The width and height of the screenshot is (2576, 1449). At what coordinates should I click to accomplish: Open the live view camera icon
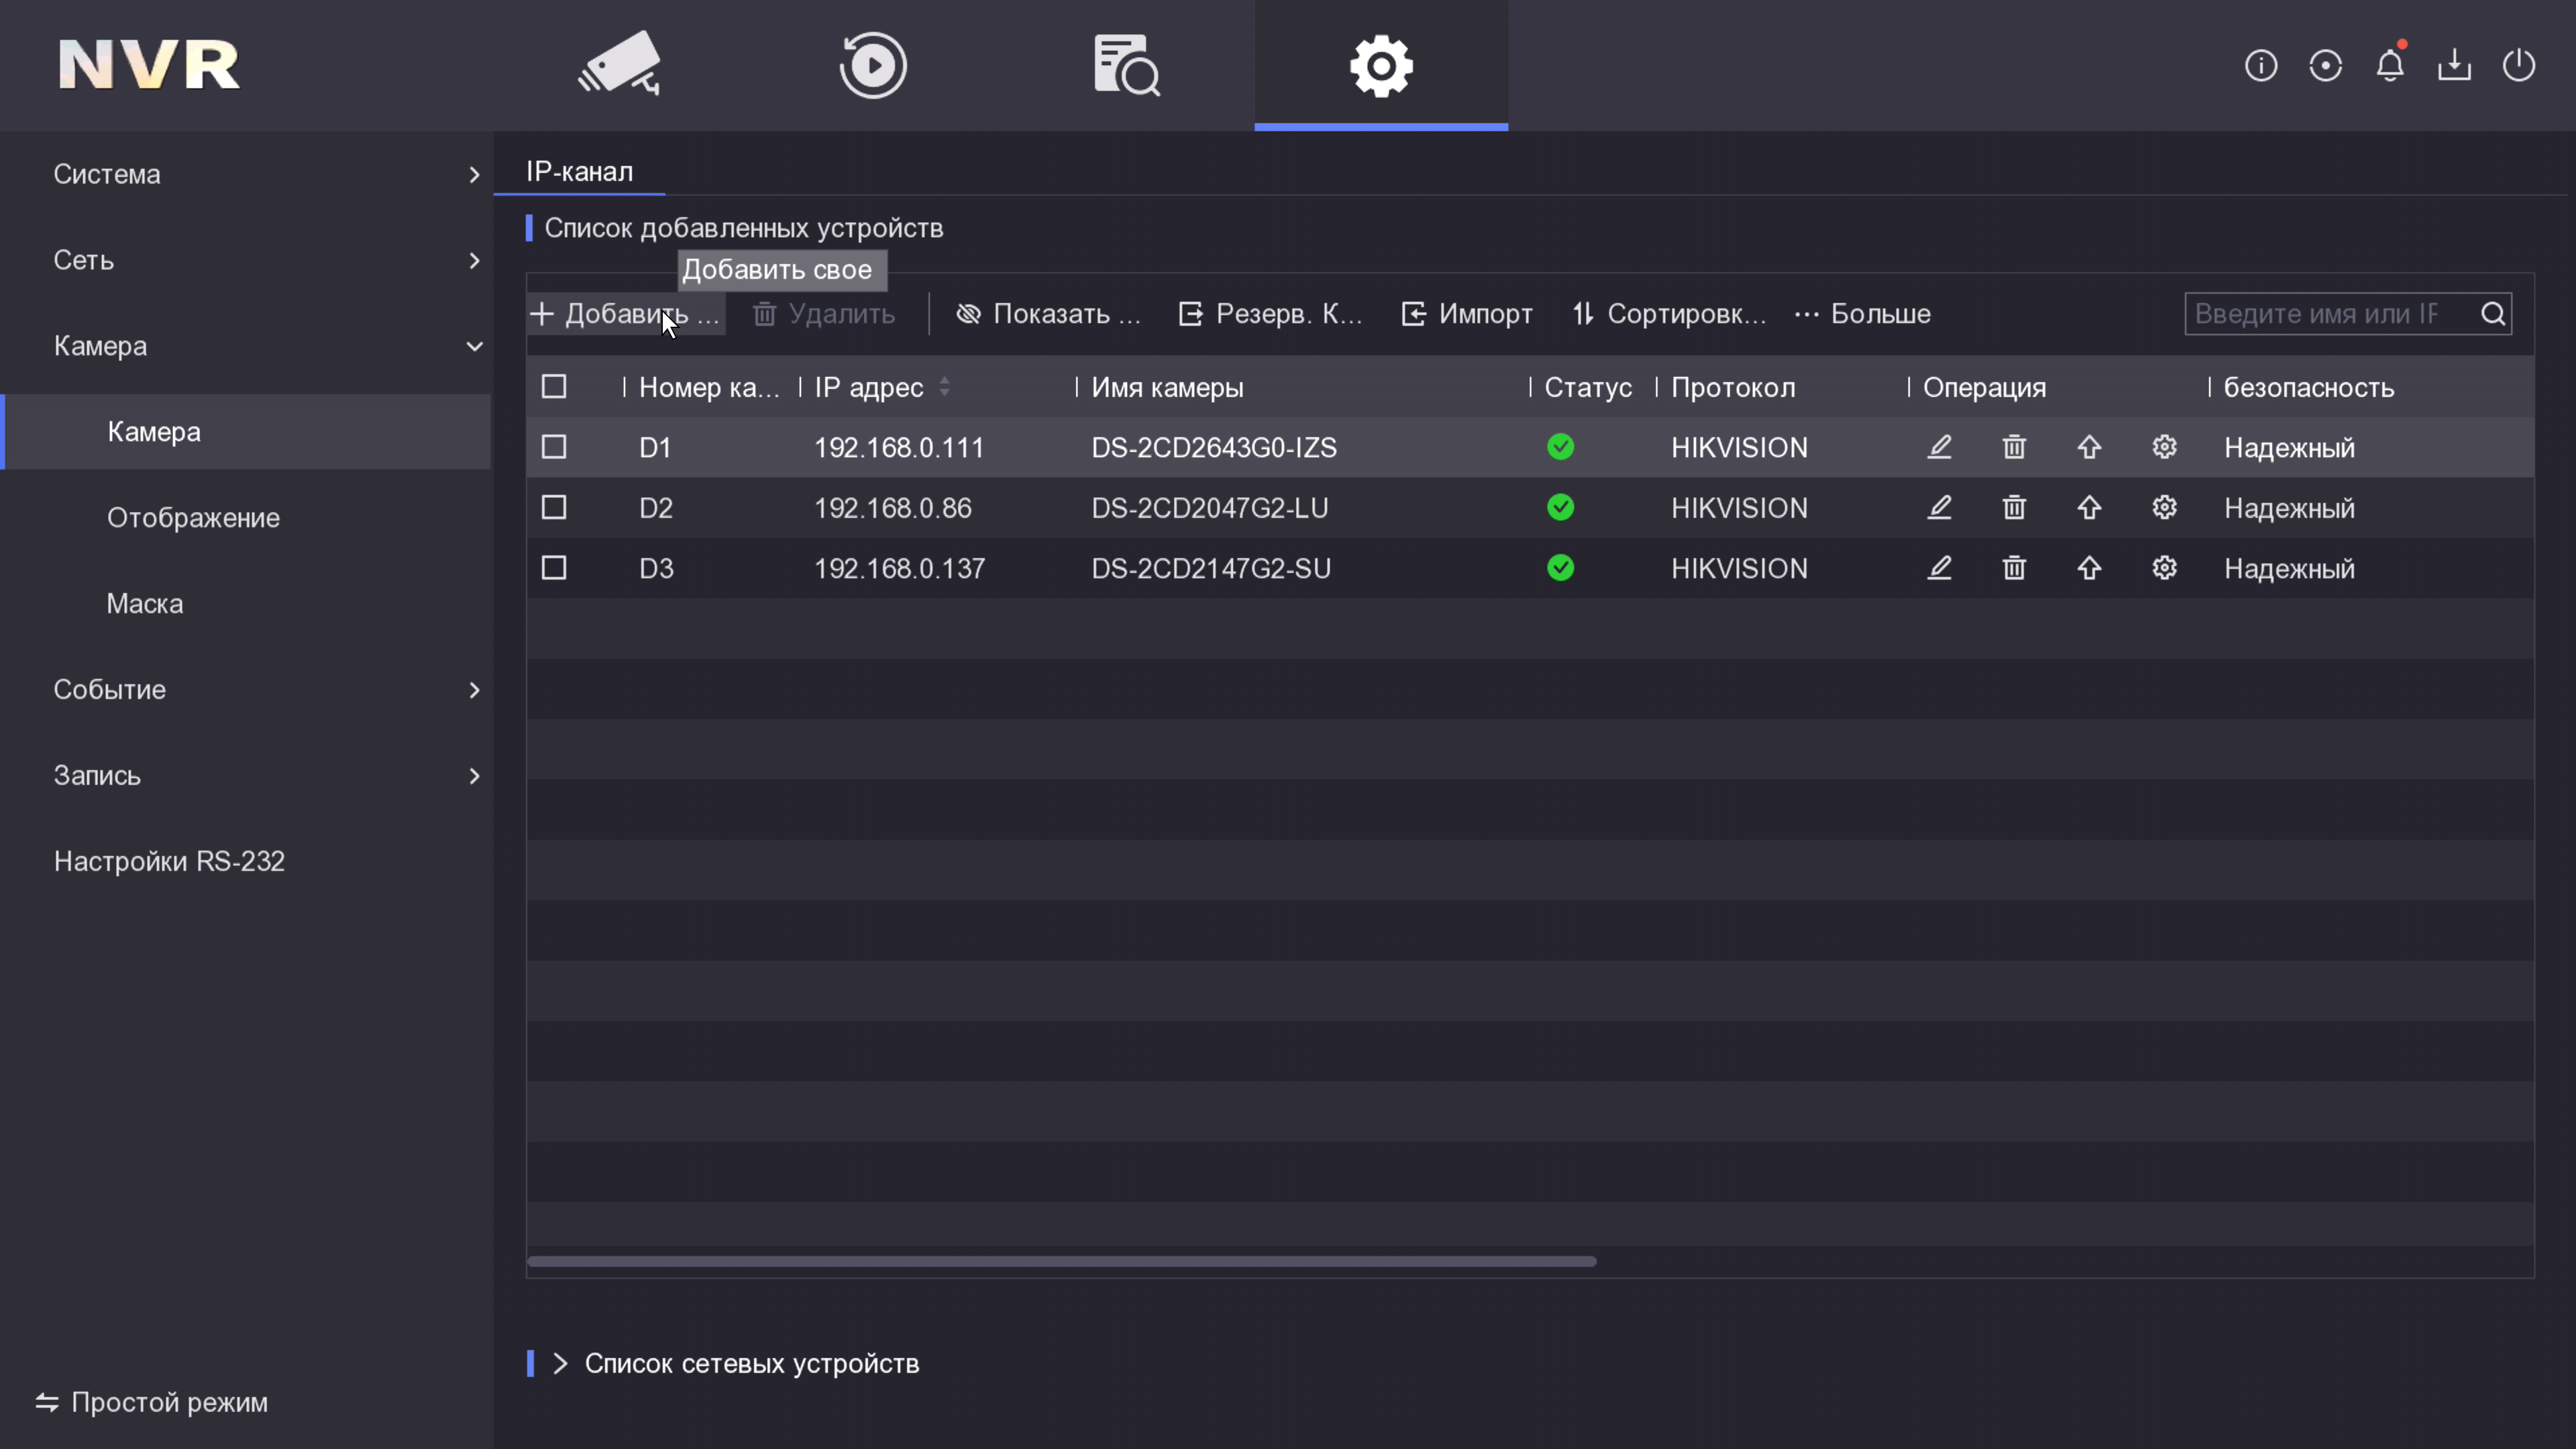pyautogui.click(x=619, y=65)
